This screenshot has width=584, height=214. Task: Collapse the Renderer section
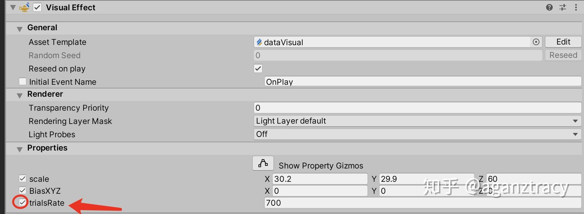pyautogui.click(x=20, y=95)
